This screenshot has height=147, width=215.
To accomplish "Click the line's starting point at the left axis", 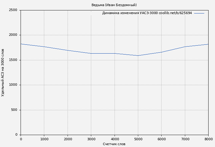I will click(x=21, y=44).
